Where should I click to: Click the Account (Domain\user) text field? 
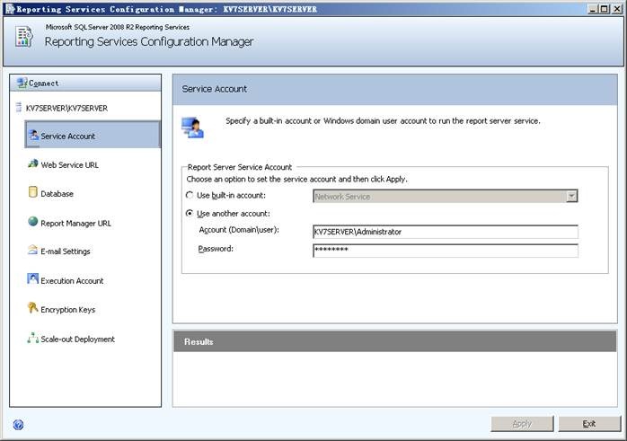pos(445,232)
